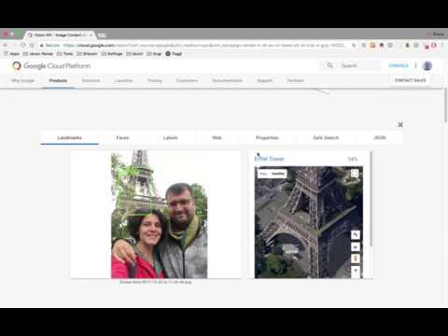Click the Google Cloud Platform logo

click(51, 65)
